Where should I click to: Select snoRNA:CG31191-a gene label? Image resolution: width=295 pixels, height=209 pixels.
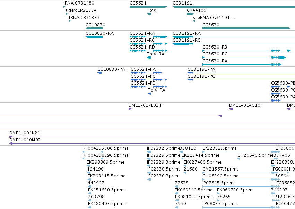(214, 17)
